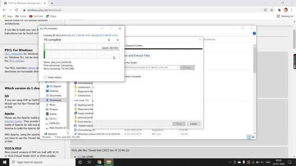The width and height of the screenshot is (296, 166).
Task: Open a new Chrome tab
Action: click(52, 3)
